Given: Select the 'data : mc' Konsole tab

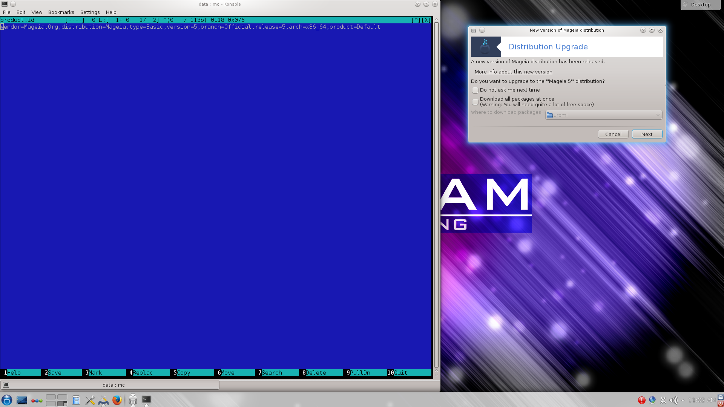Looking at the screenshot, I should (x=109, y=385).
